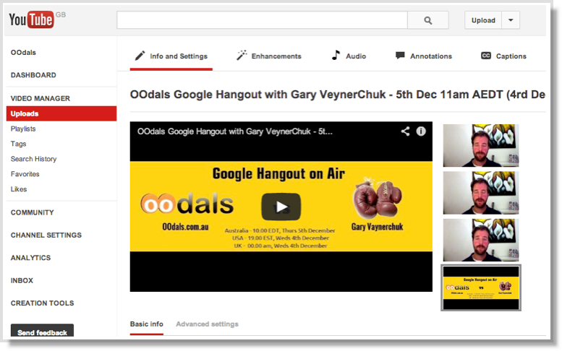
Task: Click the speech bubble Annotations icon
Action: coord(400,56)
